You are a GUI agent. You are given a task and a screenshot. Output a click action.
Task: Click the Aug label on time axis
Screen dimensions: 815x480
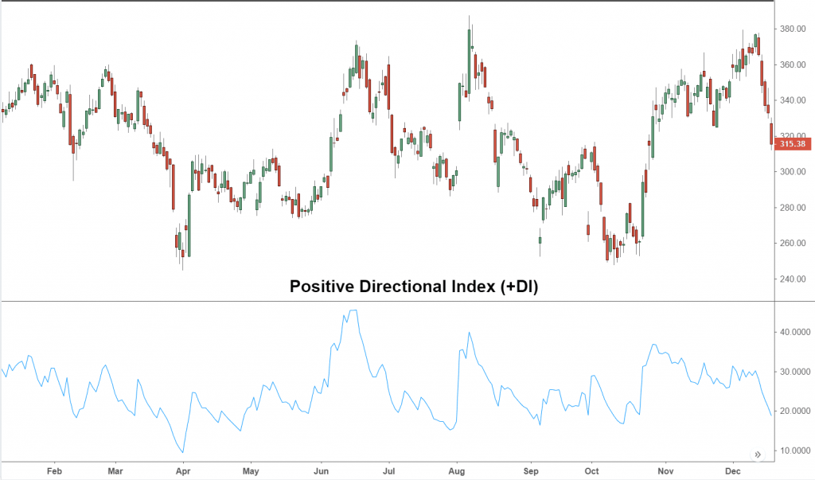(456, 471)
